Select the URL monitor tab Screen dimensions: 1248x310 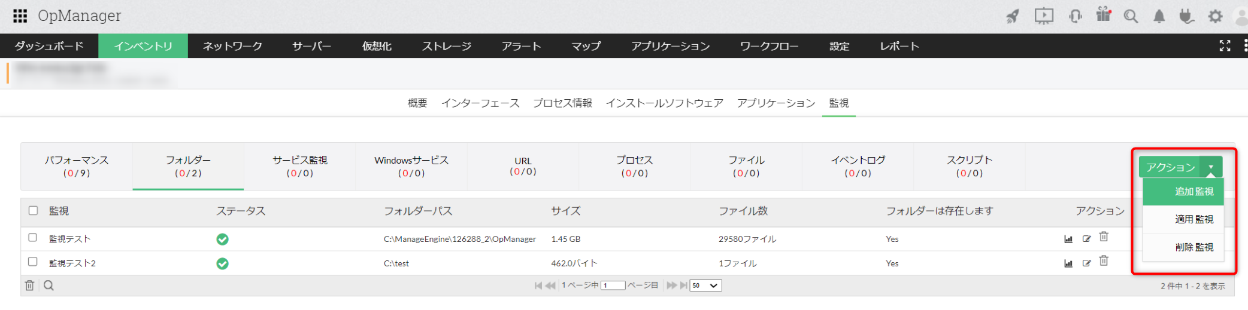(523, 167)
